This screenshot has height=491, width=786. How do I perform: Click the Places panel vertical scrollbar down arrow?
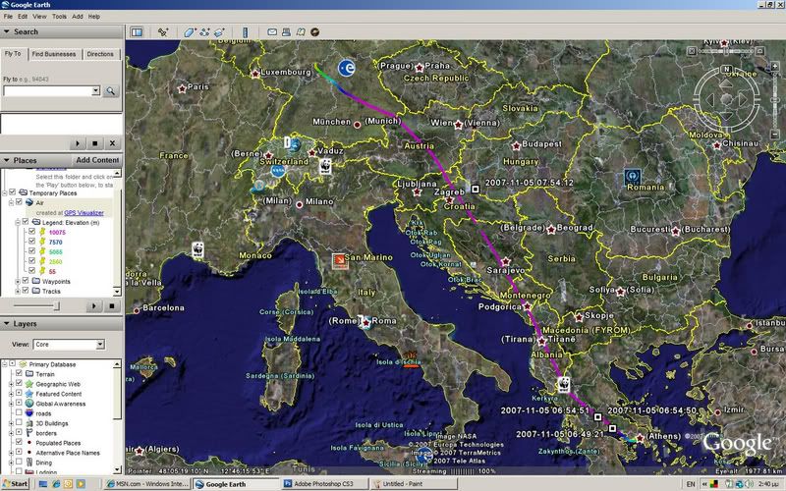pos(117,291)
